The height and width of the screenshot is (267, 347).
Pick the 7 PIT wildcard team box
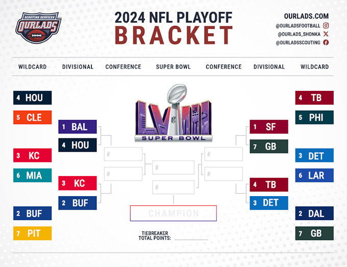click(33, 233)
